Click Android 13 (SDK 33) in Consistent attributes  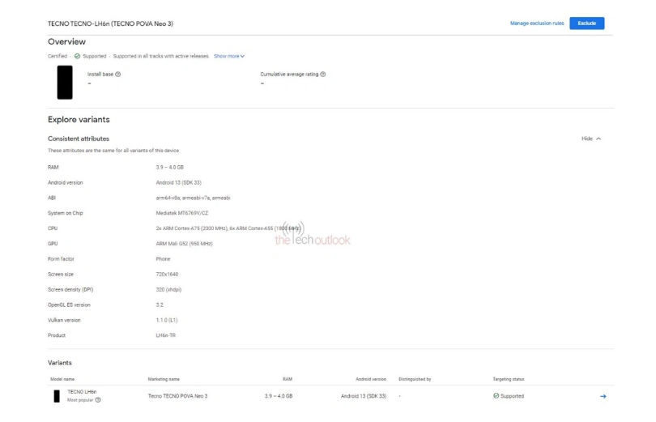pyautogui.click(x=179, y=182)
